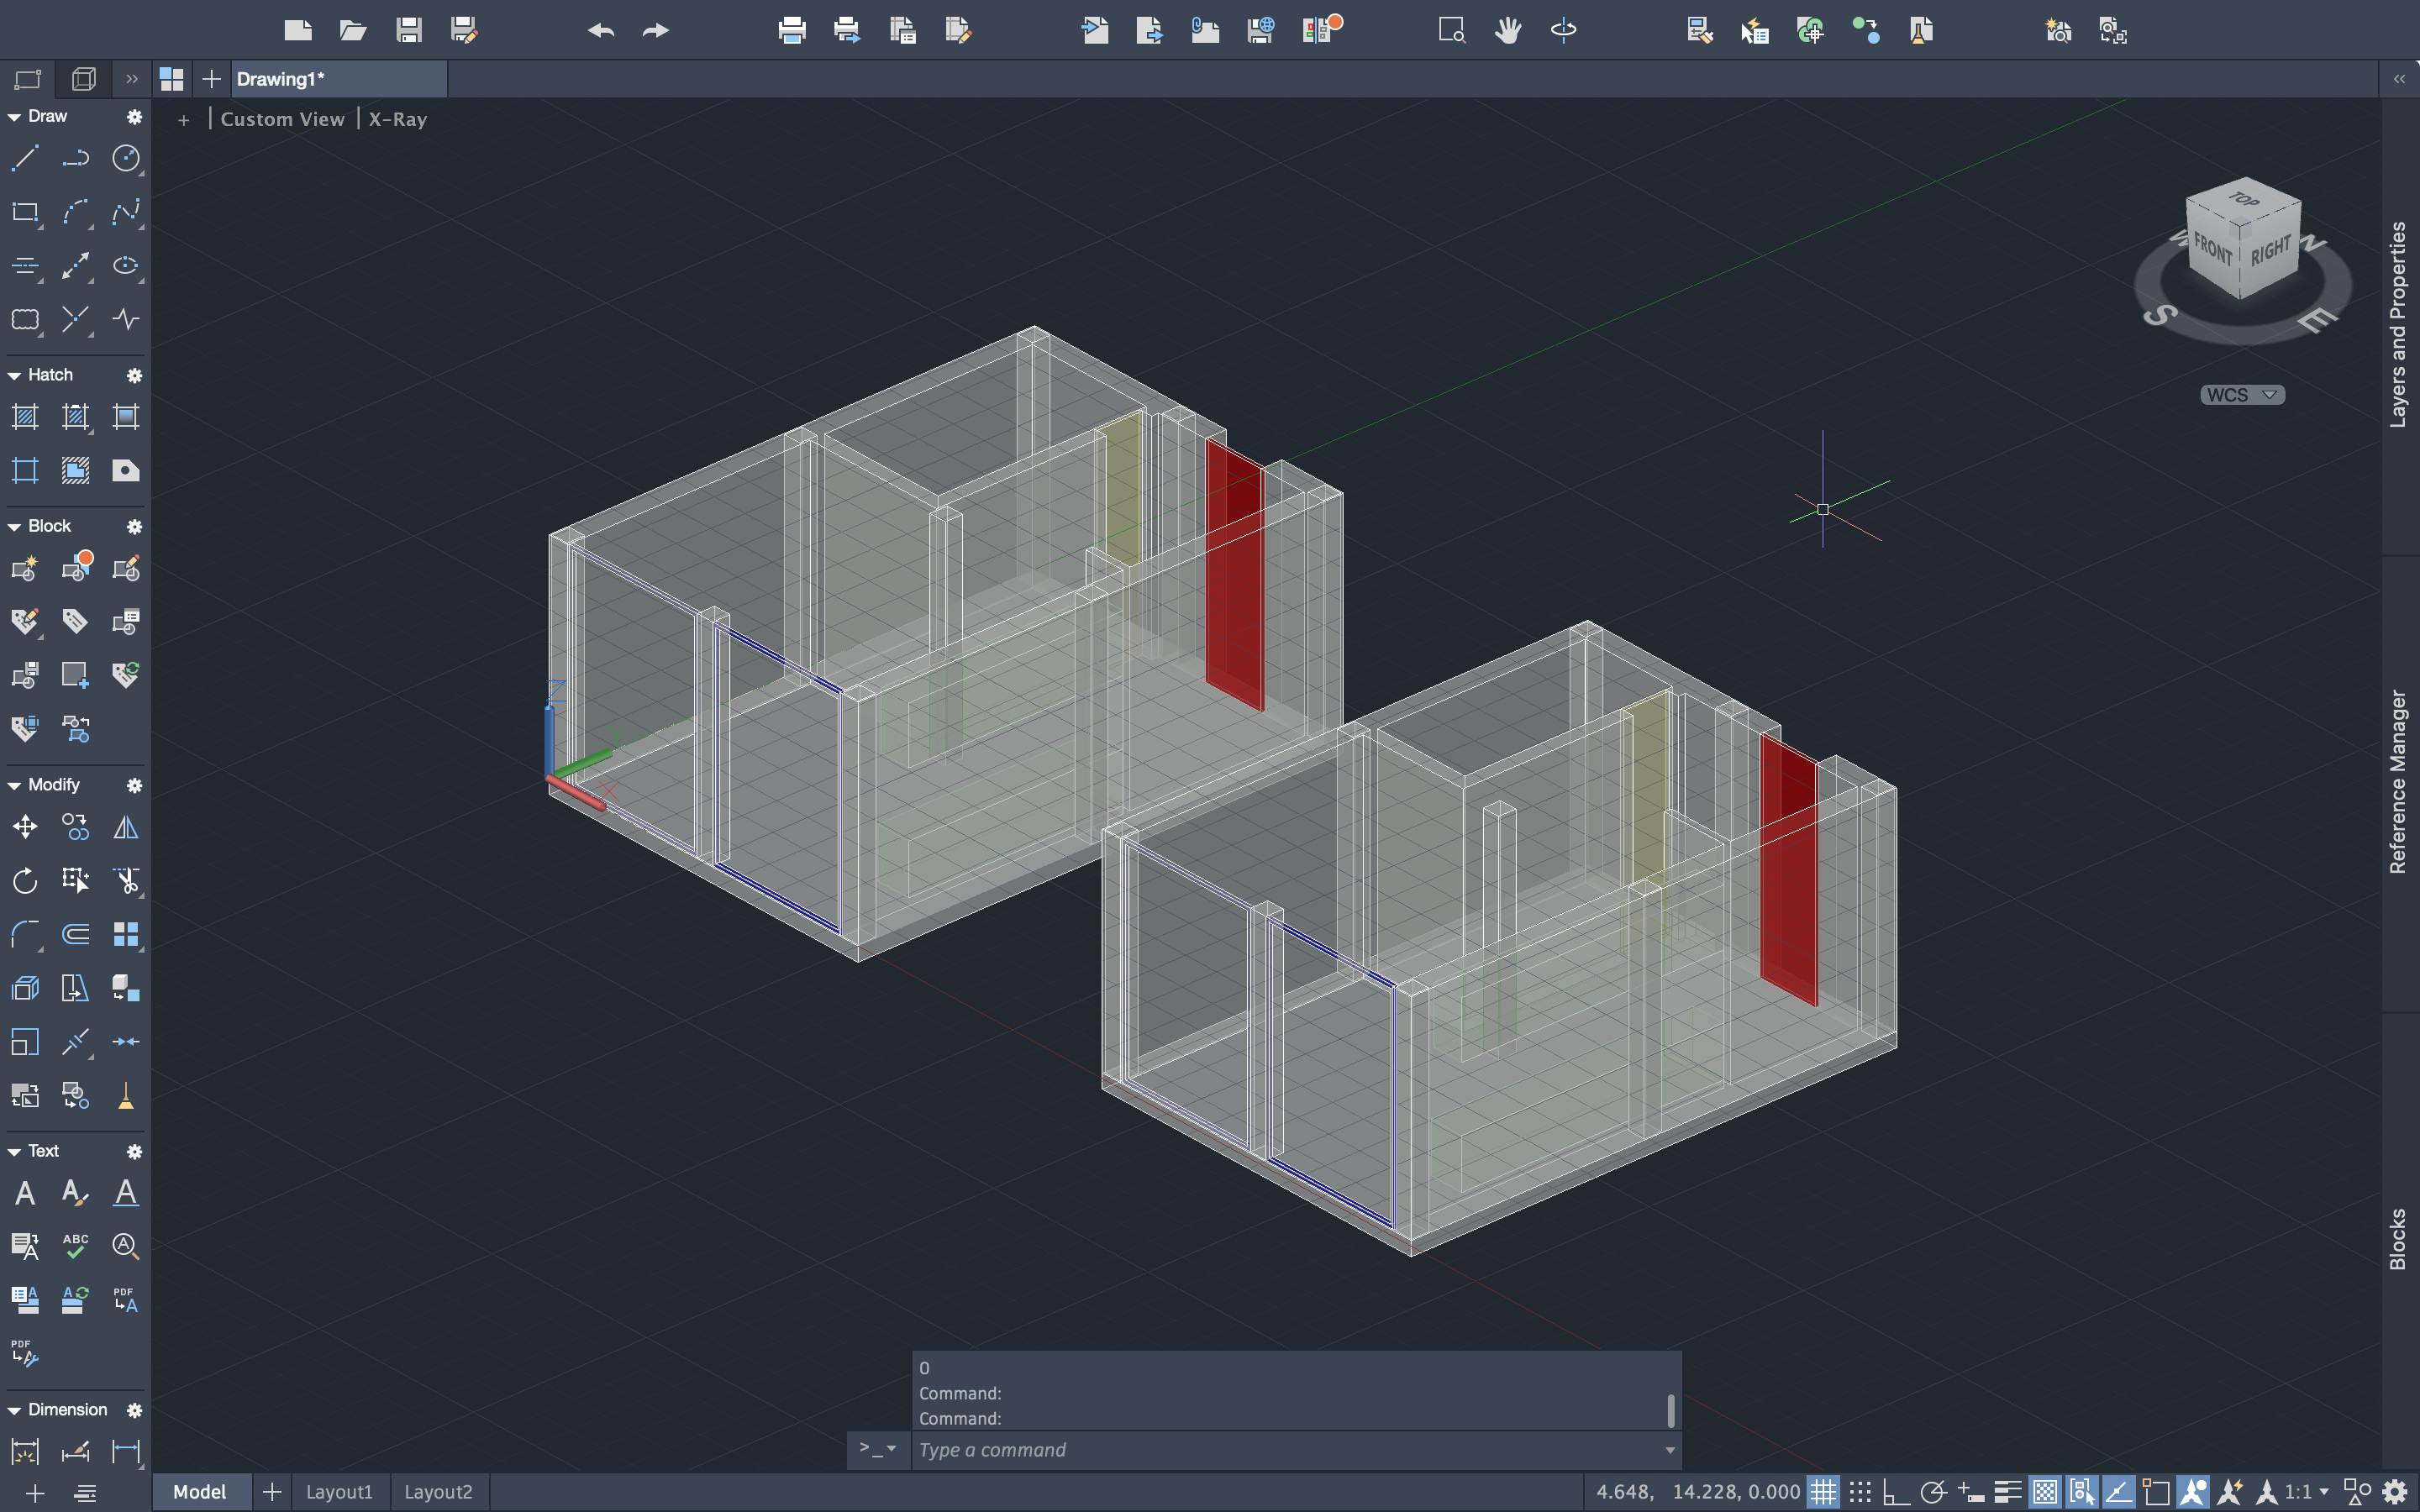2420x1512 pixels.
Task: Click the command history scrollbar
Action: click(x=1670, y=1410)
